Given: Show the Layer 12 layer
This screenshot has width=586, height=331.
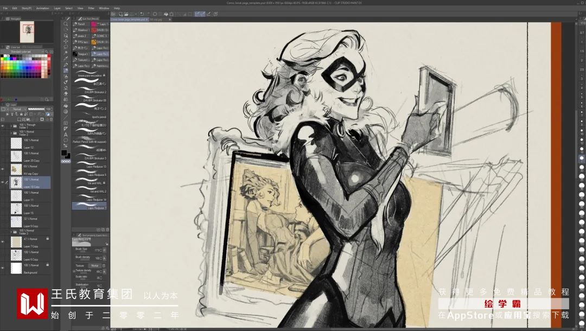Looking at the screenshot, I should (x=3, y=143).
